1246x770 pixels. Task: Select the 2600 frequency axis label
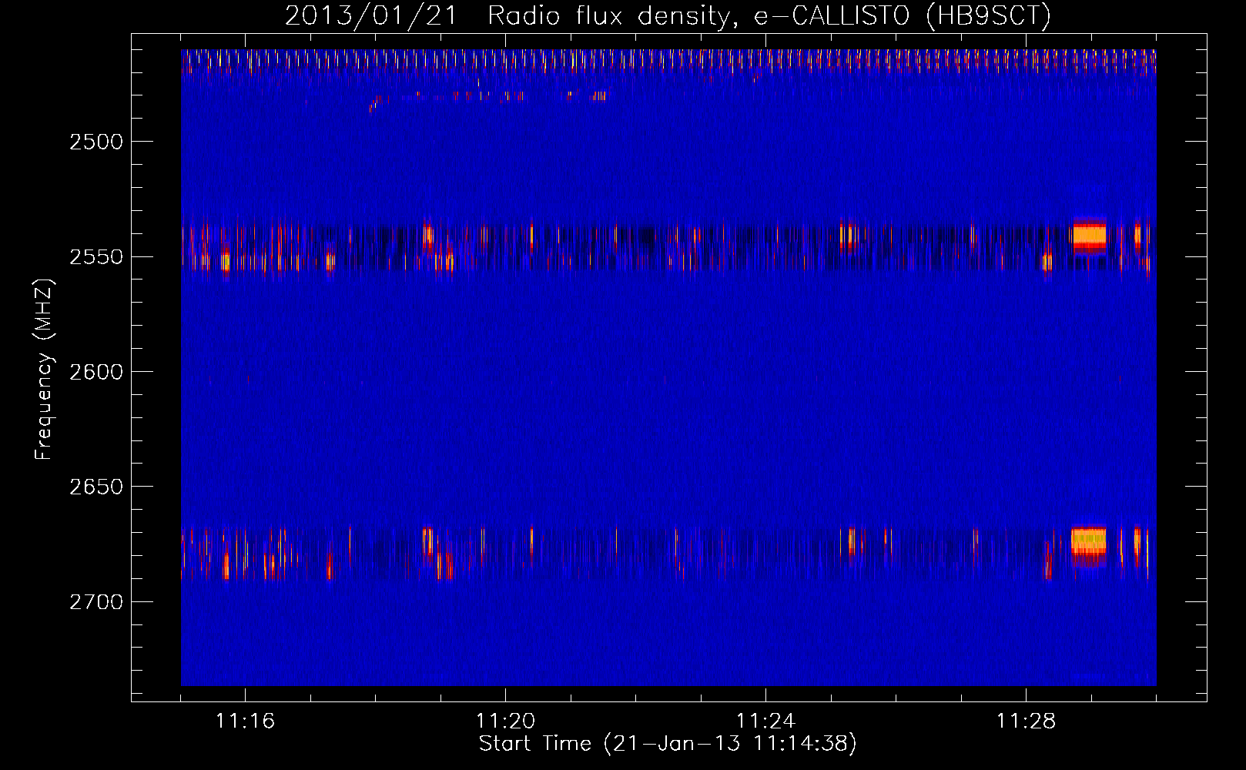pos(96,372)
